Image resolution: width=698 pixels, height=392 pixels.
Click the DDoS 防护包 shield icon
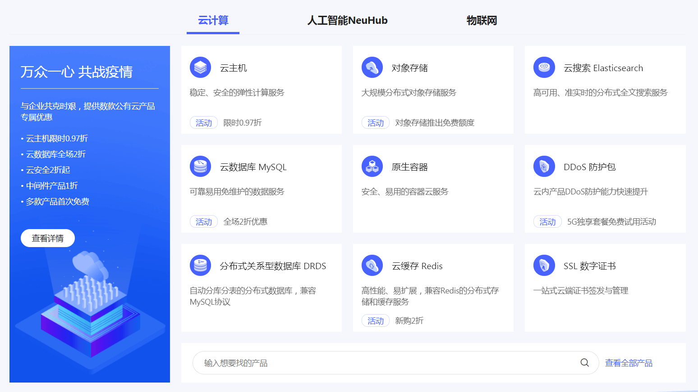544,167
